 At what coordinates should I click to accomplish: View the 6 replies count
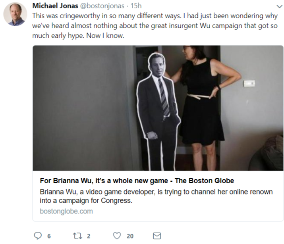49,236
